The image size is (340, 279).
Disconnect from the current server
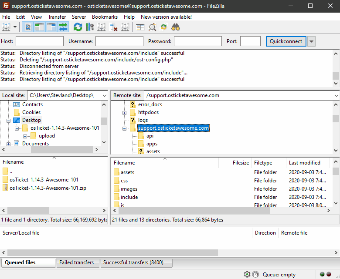coord(113,27)
